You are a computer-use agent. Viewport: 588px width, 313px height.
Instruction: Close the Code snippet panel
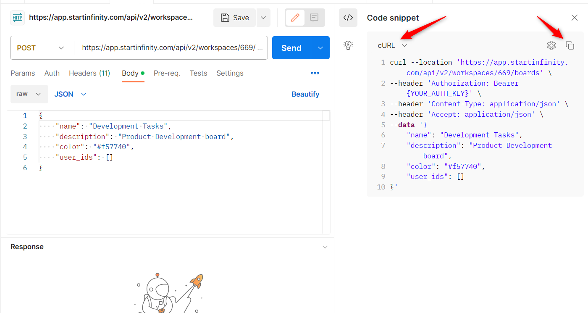click(x=575, y=18)
